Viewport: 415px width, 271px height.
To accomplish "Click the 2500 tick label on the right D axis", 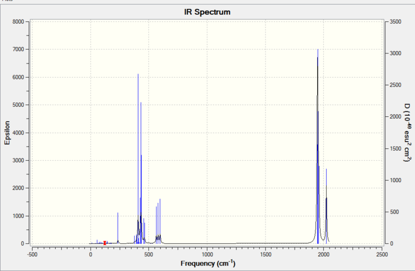I will [395, 85].
